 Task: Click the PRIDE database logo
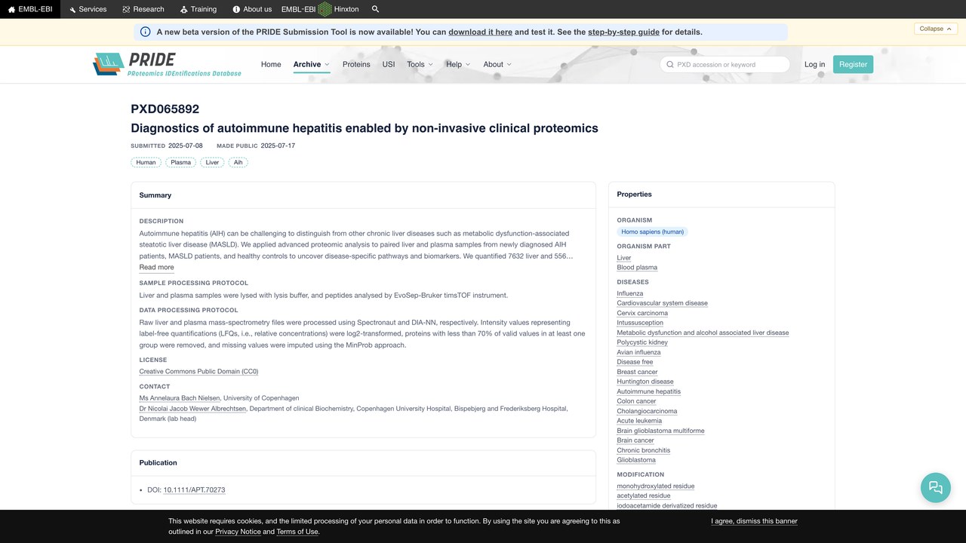pos(167,64)
